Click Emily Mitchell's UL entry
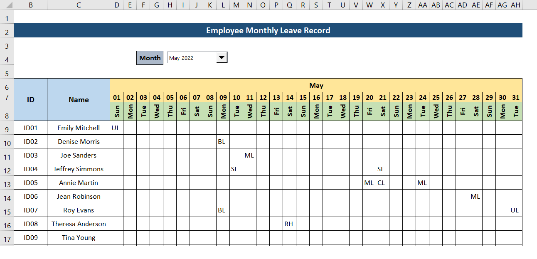Viewport: 537px width, 259px height. [116, 128]
